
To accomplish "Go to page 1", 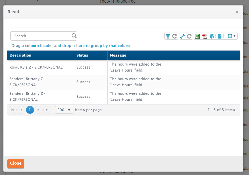I will [30, 110].
